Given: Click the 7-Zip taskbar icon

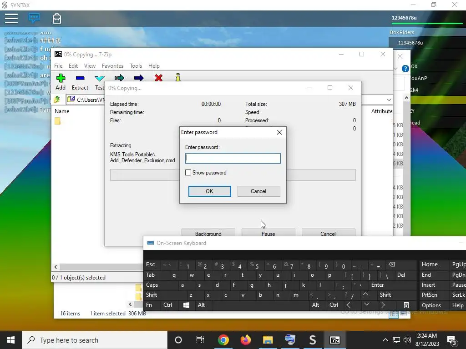Looking at the screenshot, I should pyautogui.click(x=334, y=340).
